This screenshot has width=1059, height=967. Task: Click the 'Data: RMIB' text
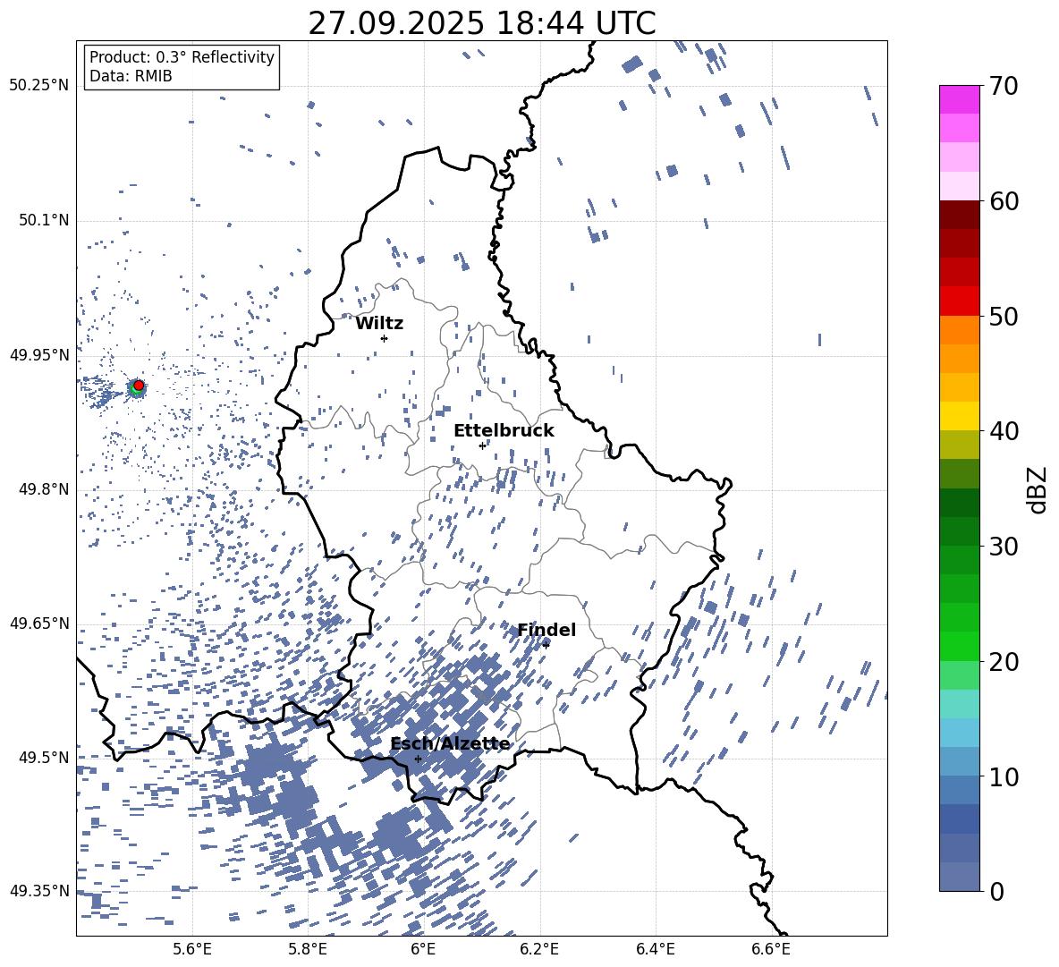pyautogui.click(x=131, y=76)
